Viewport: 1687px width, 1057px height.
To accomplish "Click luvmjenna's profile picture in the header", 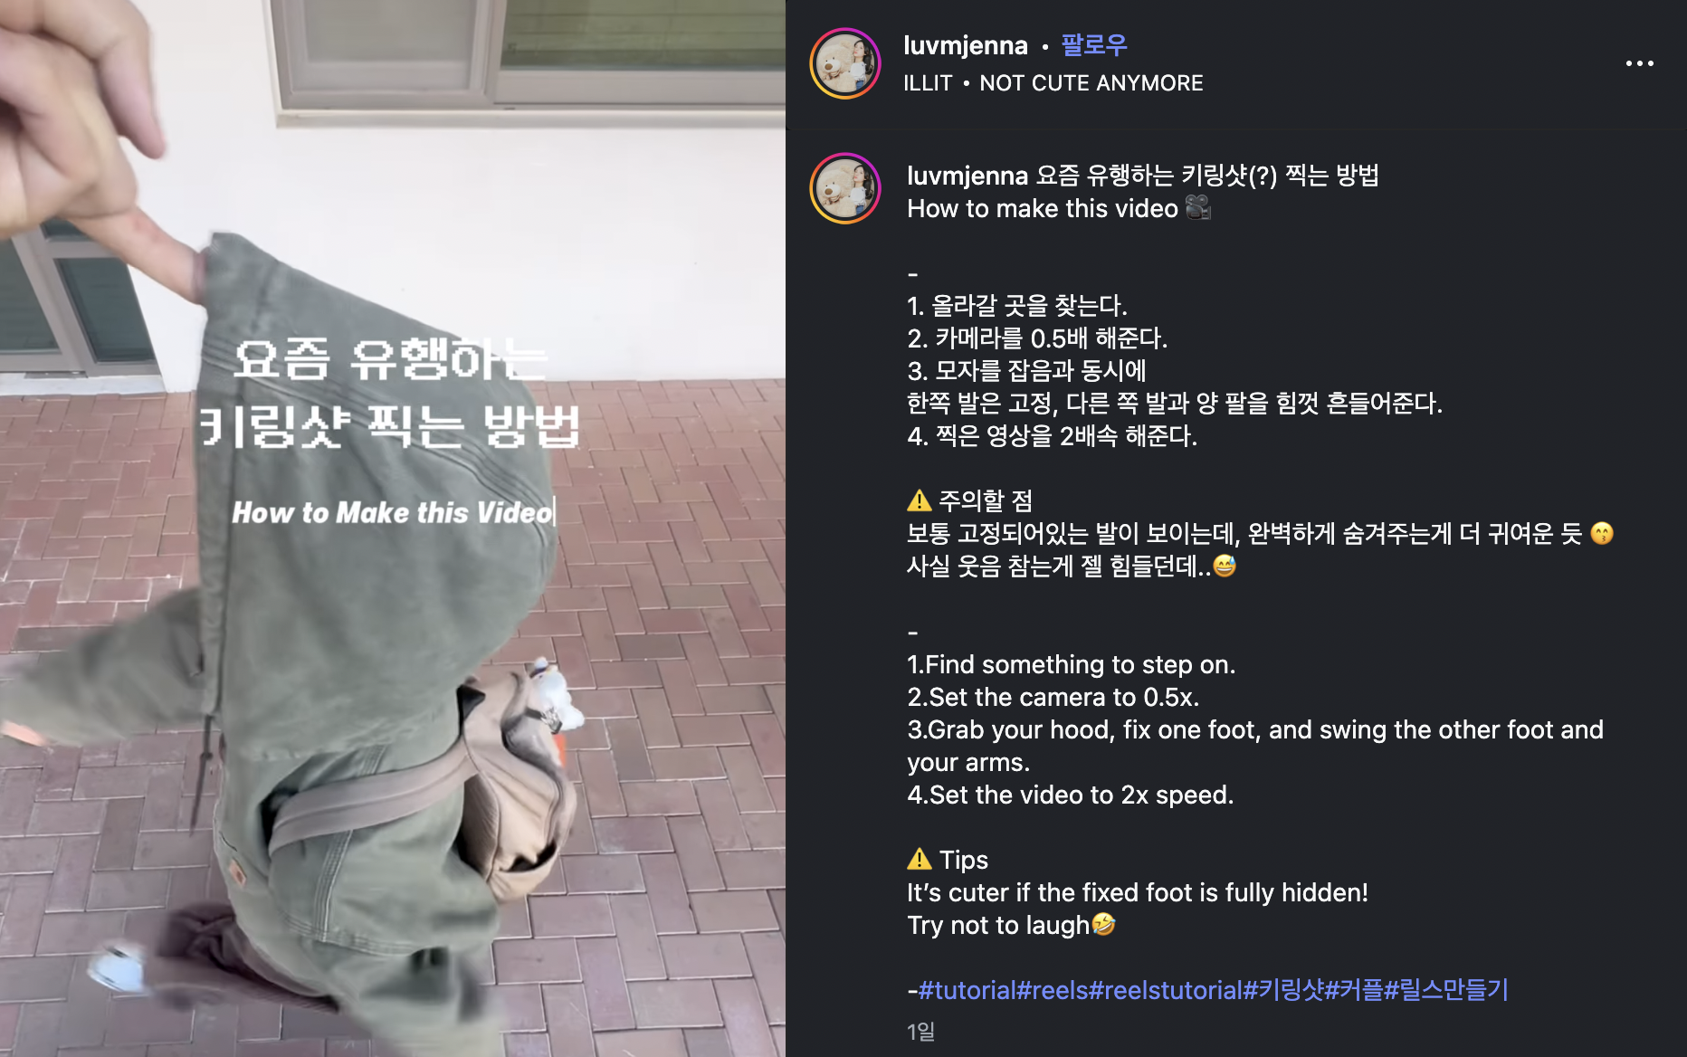I will (x=845, y=63).
